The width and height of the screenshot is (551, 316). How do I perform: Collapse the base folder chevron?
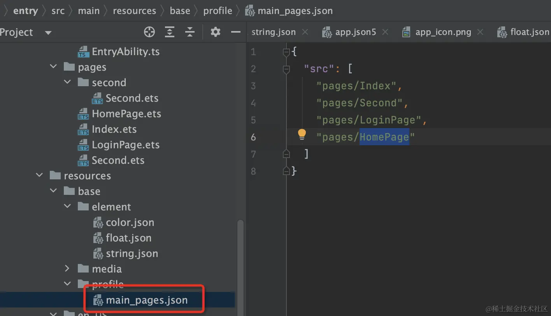coord(53,191)
